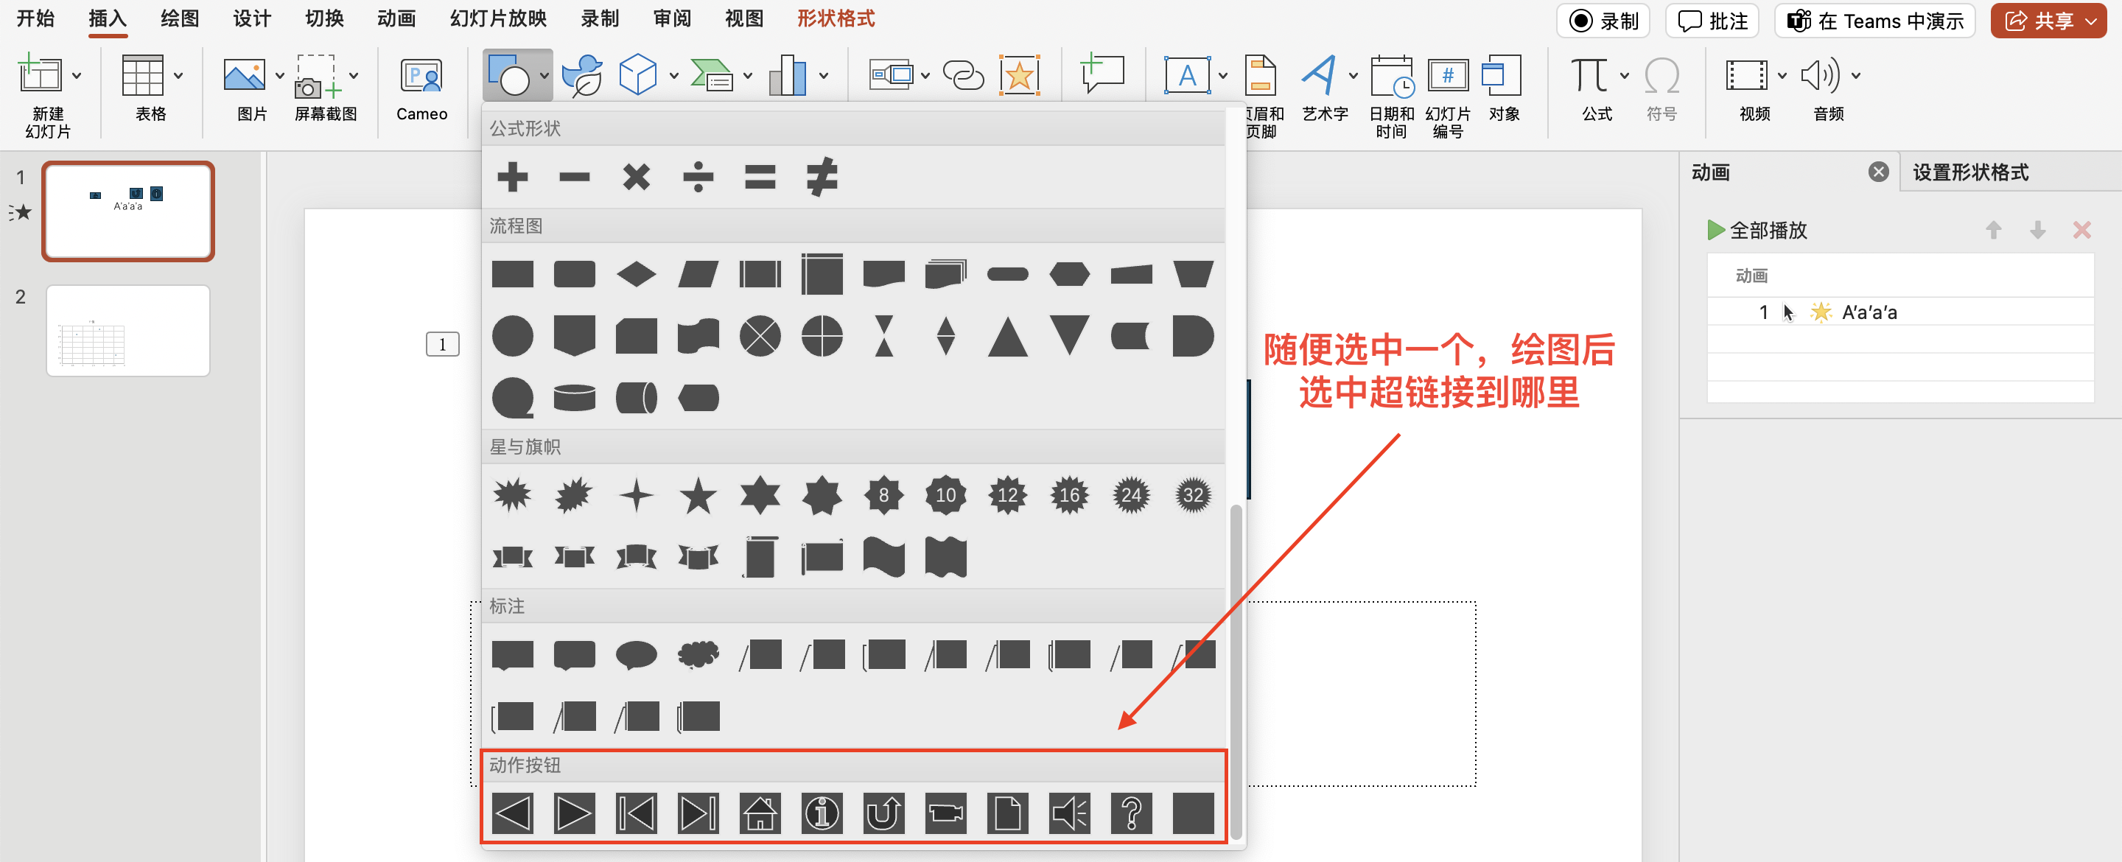Viewport: 2122px width, 862px height.
Task: Select the Home action button shape
Action: click(760, 813)
